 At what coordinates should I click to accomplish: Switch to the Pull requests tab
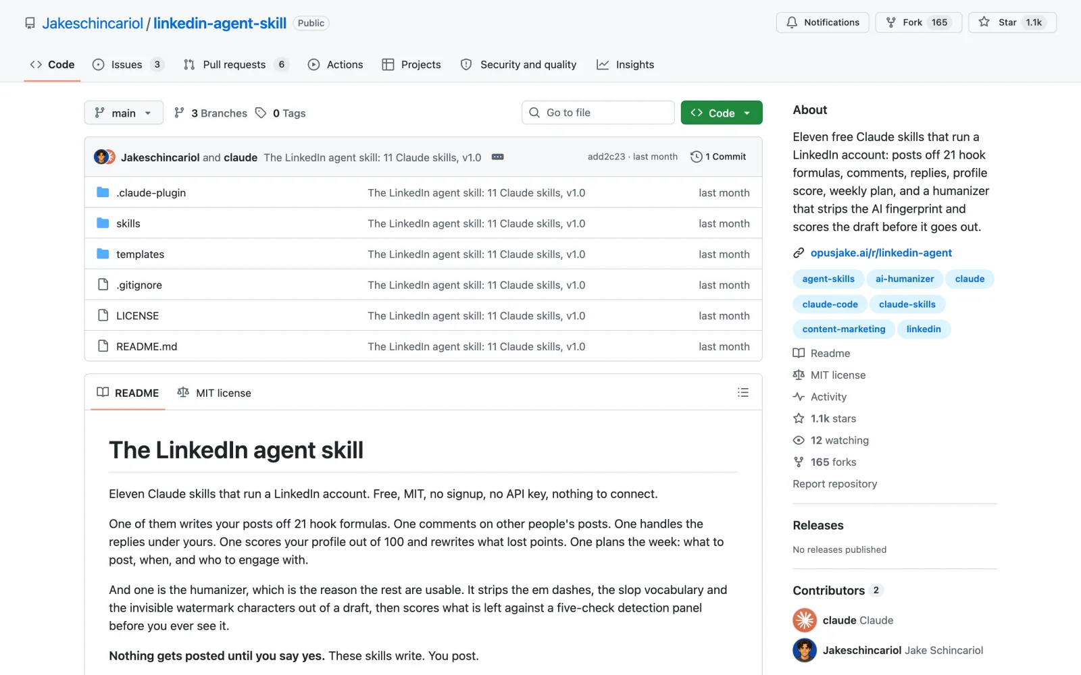tap(236, 65)
